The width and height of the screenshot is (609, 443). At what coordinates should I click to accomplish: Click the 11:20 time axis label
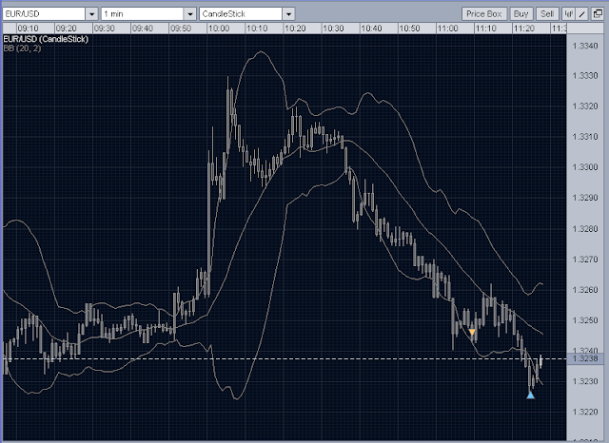524,29
